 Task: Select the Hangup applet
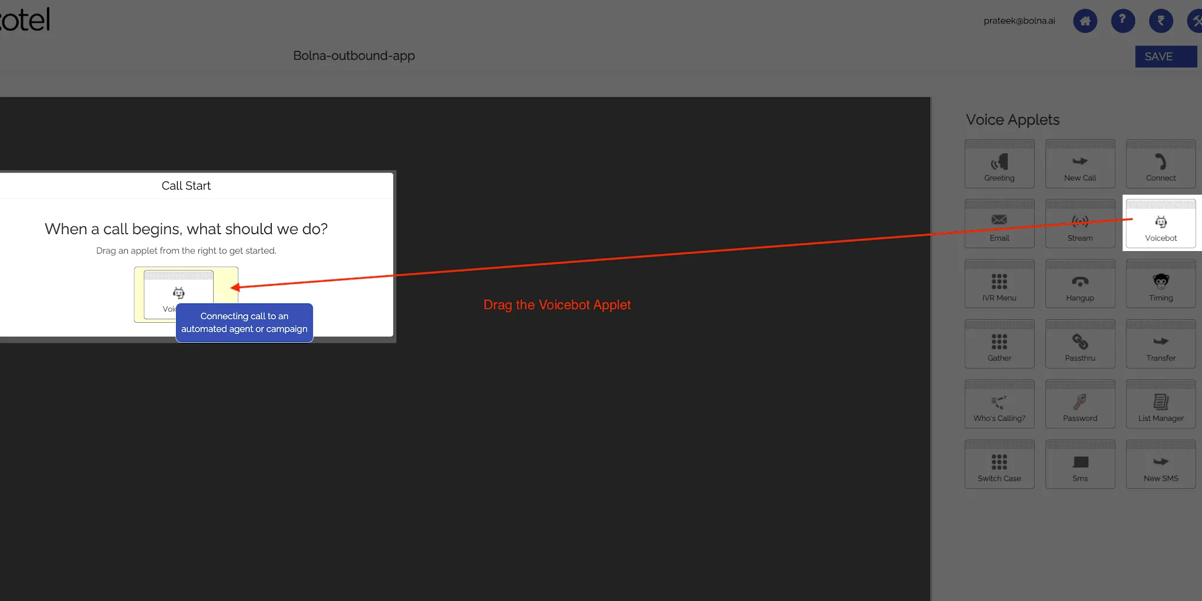click(x=1080, y=284)
